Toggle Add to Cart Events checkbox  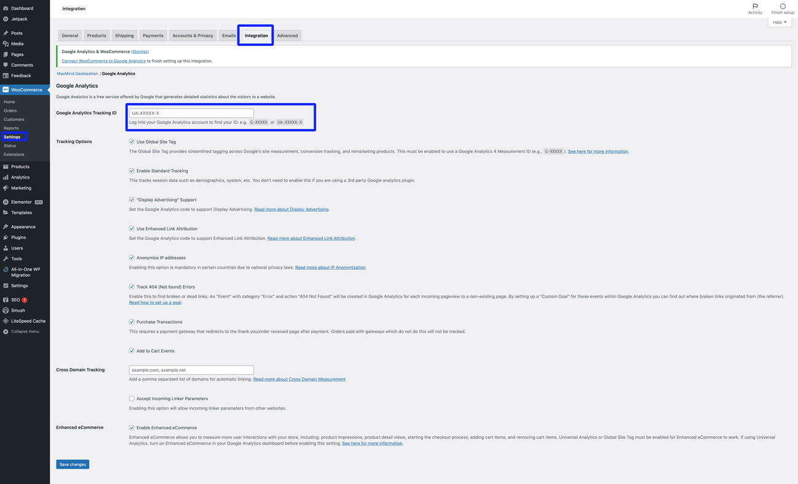tap(131, 351)
